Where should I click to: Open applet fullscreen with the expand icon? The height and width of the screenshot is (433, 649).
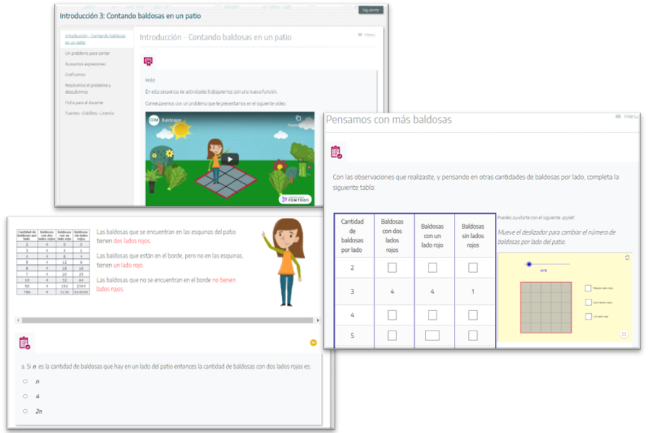(624, 334)
